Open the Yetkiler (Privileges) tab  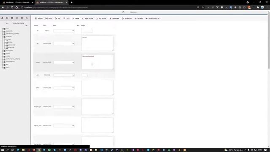click(x=114, y=19)
